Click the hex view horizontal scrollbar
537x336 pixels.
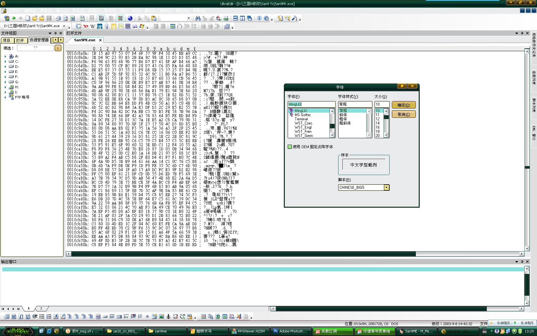coord(243,254)
